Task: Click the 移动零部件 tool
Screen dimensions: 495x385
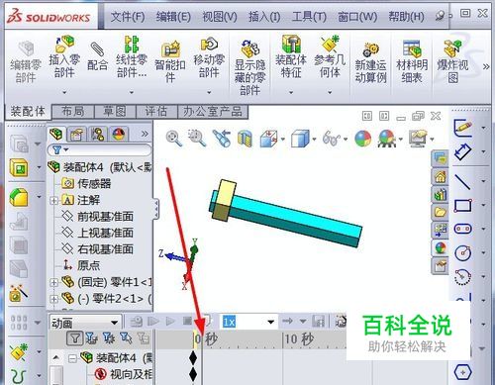Action: click(209, 56)
